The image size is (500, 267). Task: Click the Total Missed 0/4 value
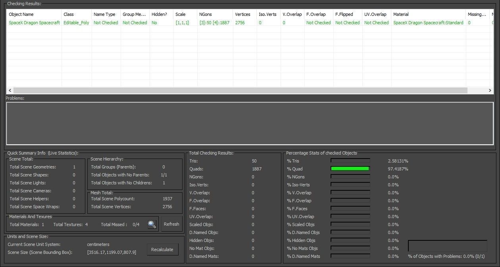136,224
